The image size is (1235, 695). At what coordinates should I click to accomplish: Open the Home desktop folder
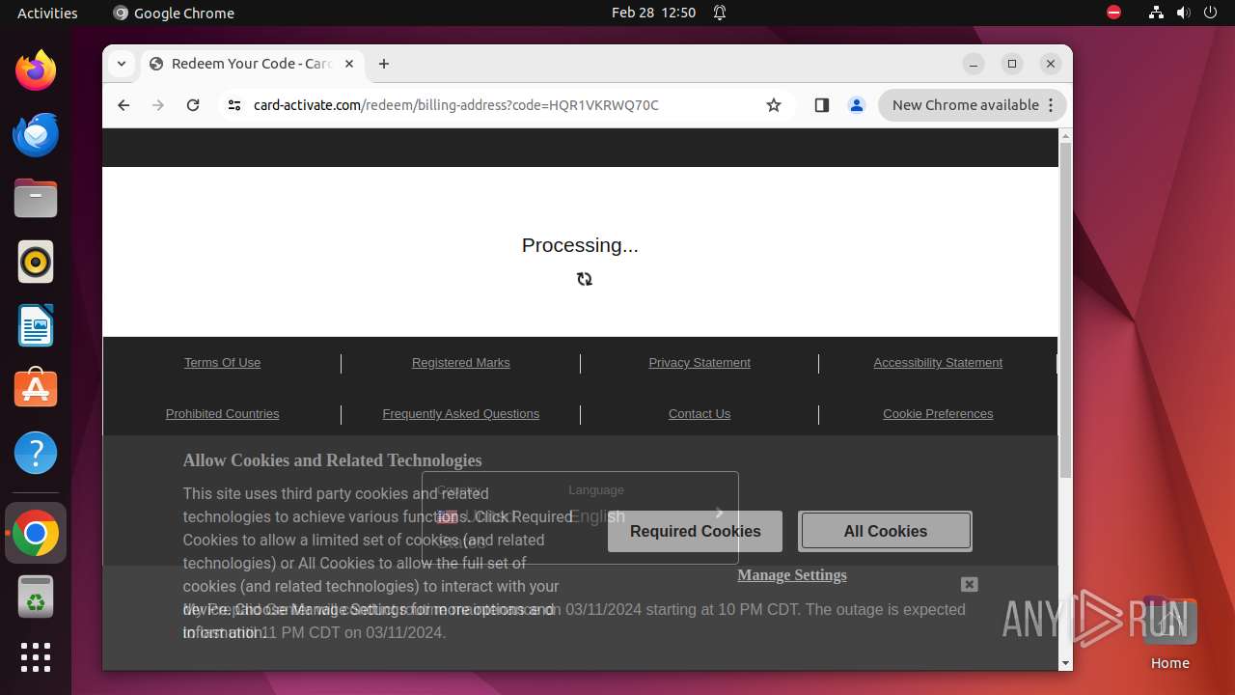pyautogui.click(x=1169, y=633)
